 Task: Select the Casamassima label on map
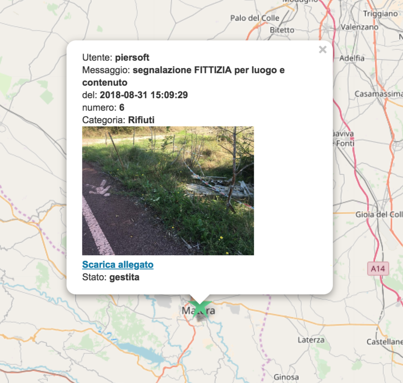(x=378, y=94)
